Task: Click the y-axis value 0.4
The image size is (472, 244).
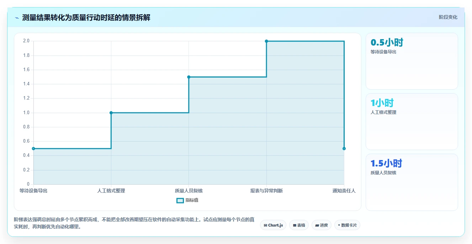Action: 26,155
